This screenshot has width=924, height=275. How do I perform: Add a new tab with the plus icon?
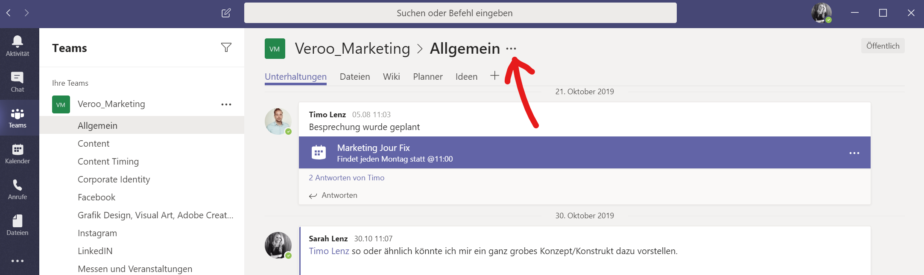click(494, 76)
